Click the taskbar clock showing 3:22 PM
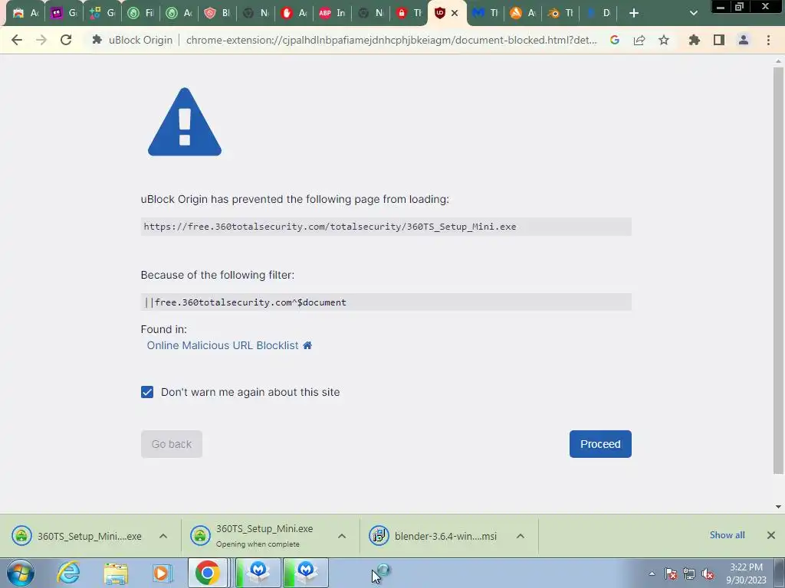The height and width of the screenshot is (588, 785). tap(746, 573)
